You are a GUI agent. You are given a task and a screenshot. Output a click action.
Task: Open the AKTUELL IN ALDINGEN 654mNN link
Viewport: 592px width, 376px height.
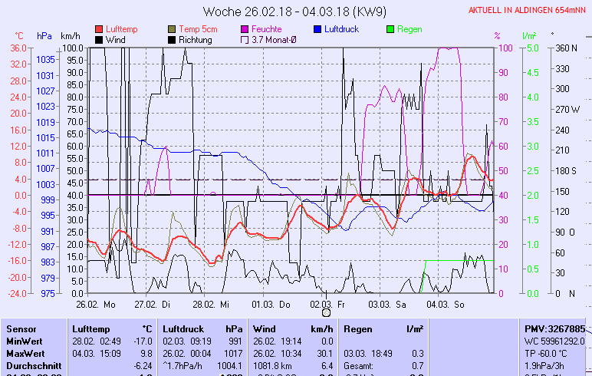[x=527, y=11]
